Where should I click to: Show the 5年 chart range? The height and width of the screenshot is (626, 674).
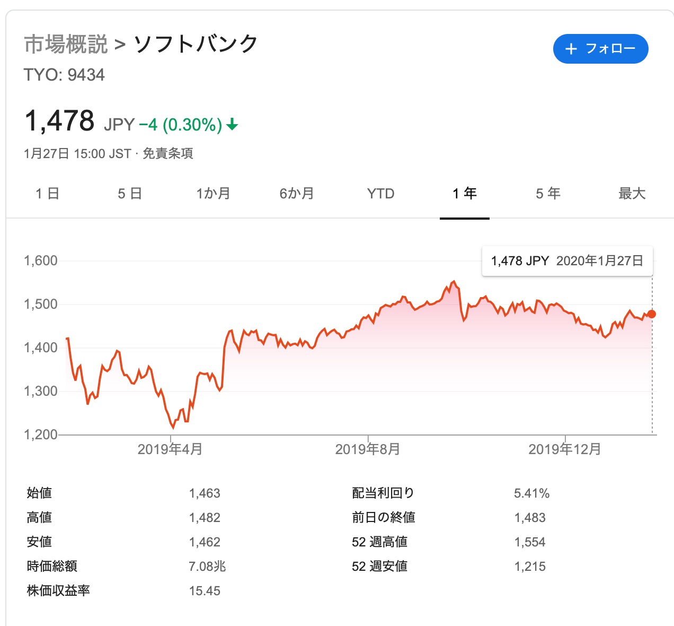point(548,194)
